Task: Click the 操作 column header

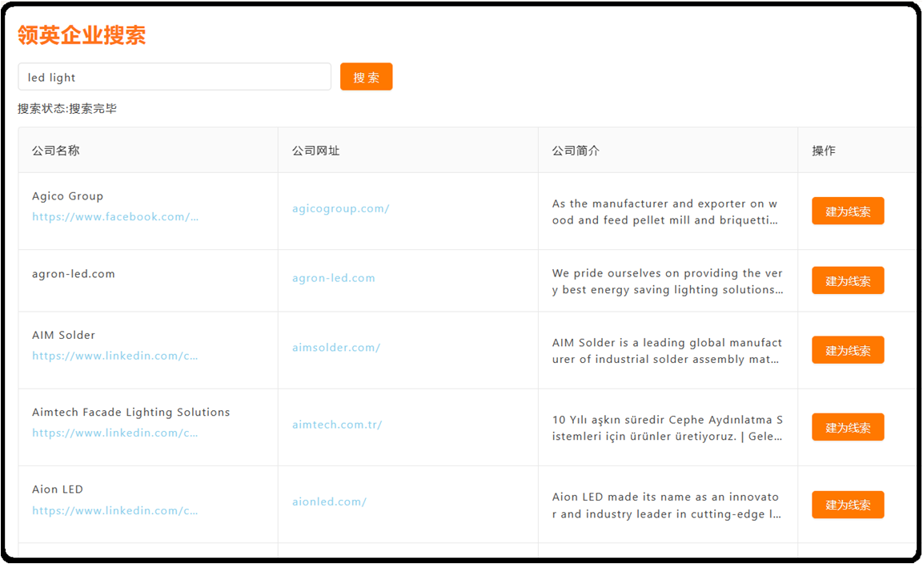Action: tap(824, 151)
